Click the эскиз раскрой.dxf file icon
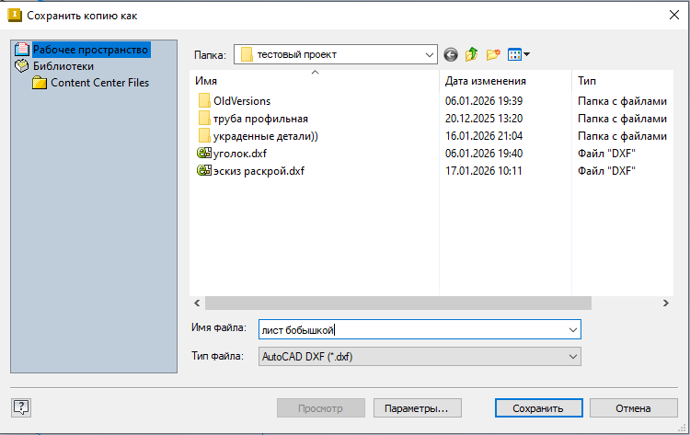690x435 pixels. (x=204, y=171)
